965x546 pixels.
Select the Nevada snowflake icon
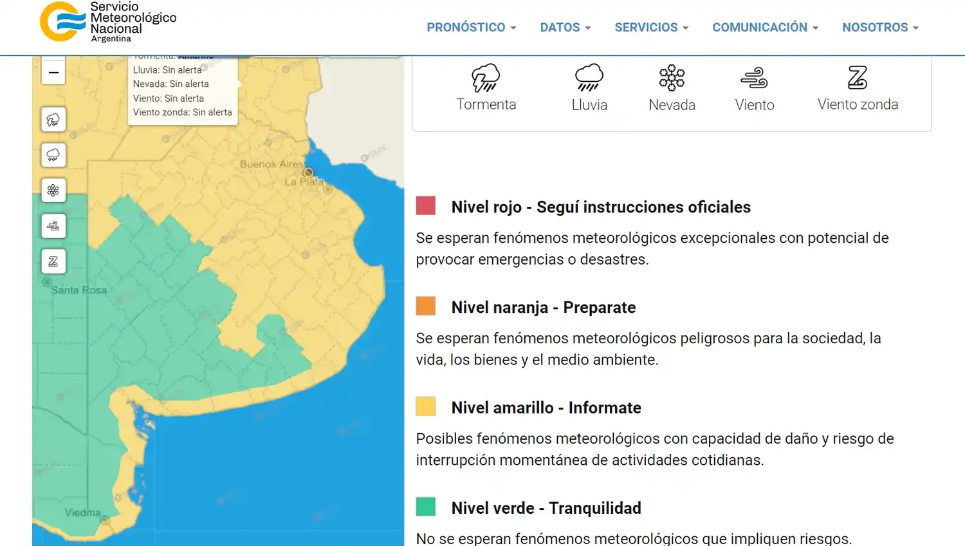pos(672,78)
